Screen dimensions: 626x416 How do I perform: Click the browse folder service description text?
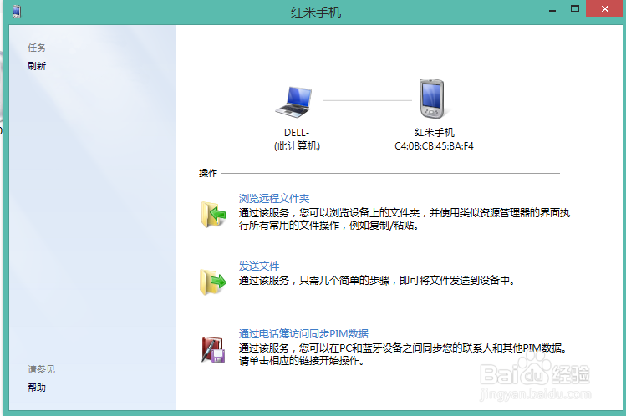tap(404, 219)
